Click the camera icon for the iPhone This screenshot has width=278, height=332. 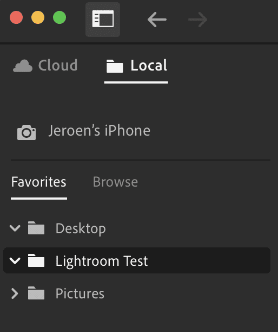(x=27, y=132)
